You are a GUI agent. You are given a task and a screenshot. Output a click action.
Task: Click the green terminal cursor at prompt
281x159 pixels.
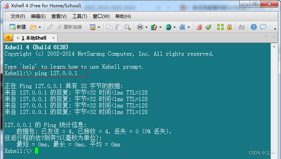[37, 151]
